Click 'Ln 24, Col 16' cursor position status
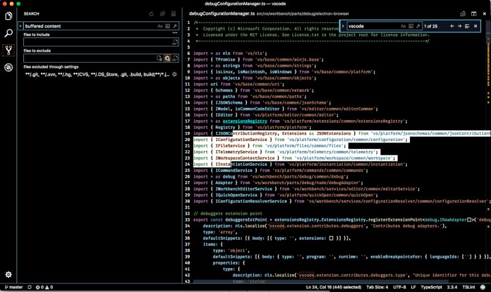 coord(333,287)
